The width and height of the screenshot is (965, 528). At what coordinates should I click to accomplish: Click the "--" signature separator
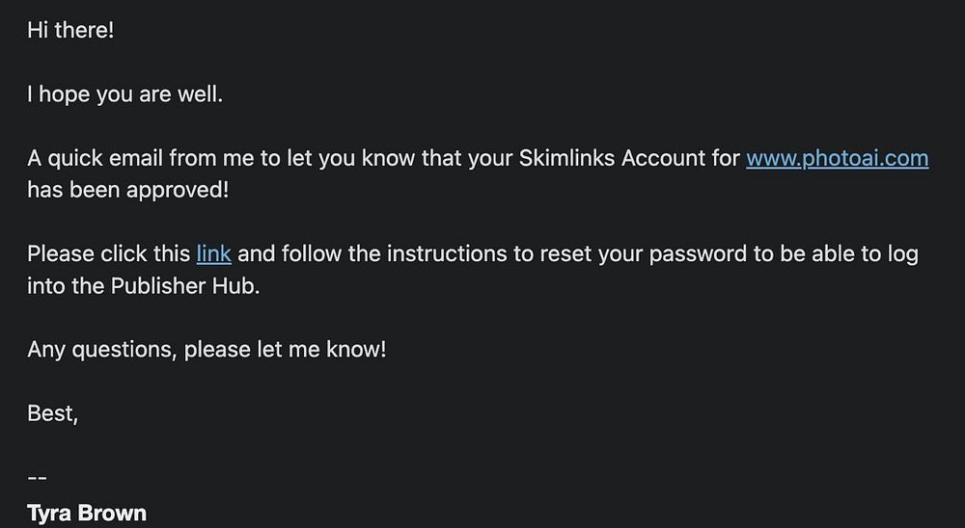tap(38, 477)
